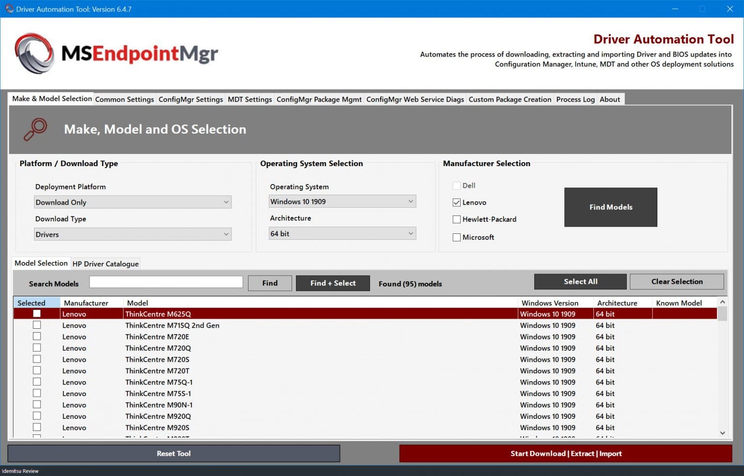This screenshot has width=744, height=476.
Task: Switch to the HP Driver Catalogue tab
Action: 106,264
